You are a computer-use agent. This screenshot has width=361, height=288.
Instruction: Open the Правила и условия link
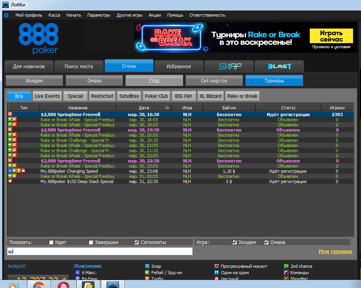[x=331, y=47]
